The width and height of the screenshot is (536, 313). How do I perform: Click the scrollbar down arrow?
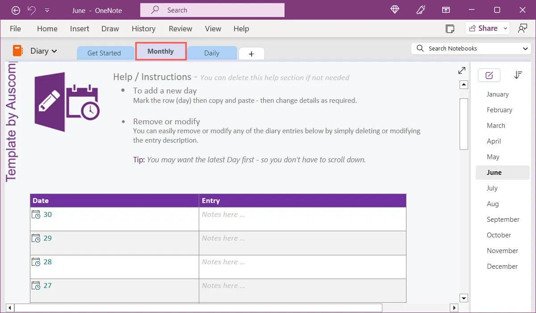464,298
